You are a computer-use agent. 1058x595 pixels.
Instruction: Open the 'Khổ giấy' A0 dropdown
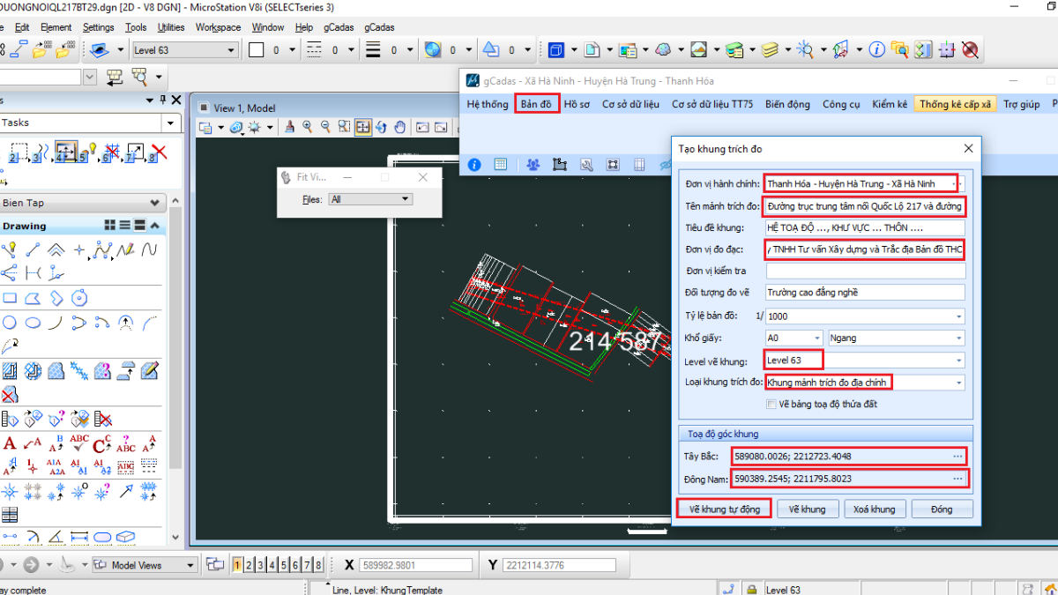pos(817,338)
